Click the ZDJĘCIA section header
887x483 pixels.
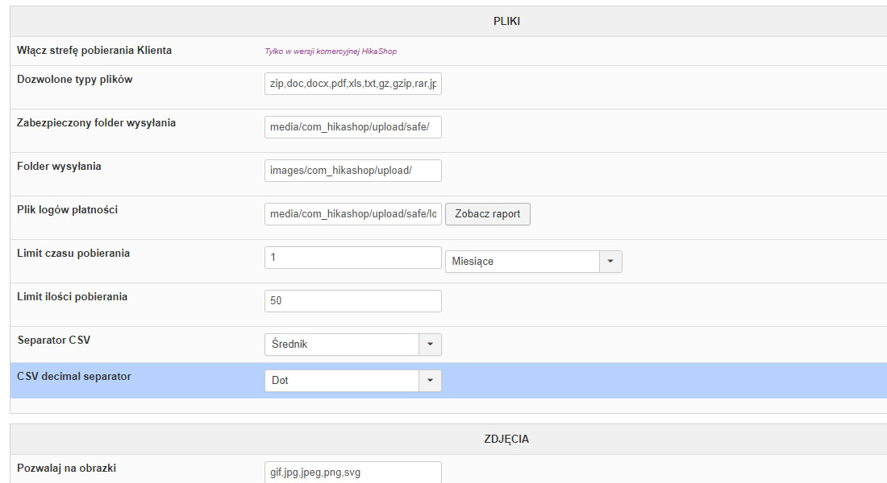coord(506,440)
